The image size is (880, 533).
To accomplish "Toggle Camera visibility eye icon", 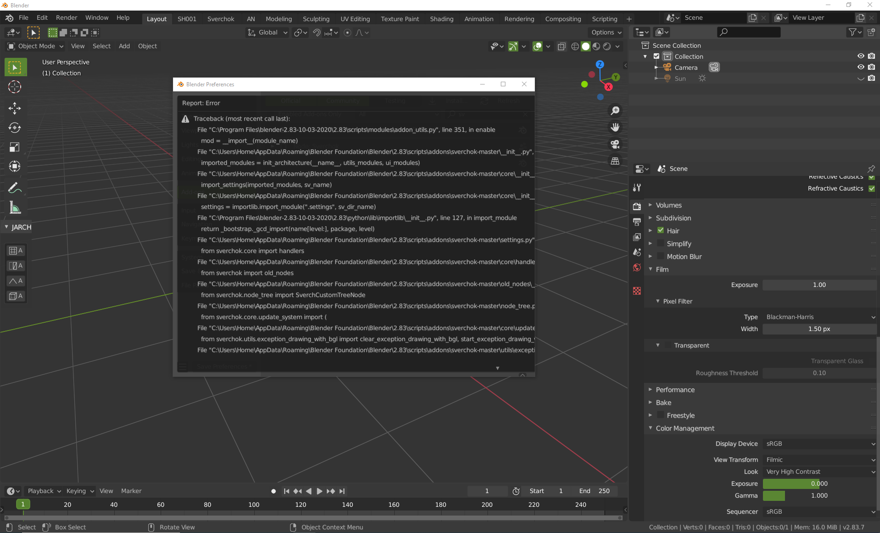I will tap(861, 67).
